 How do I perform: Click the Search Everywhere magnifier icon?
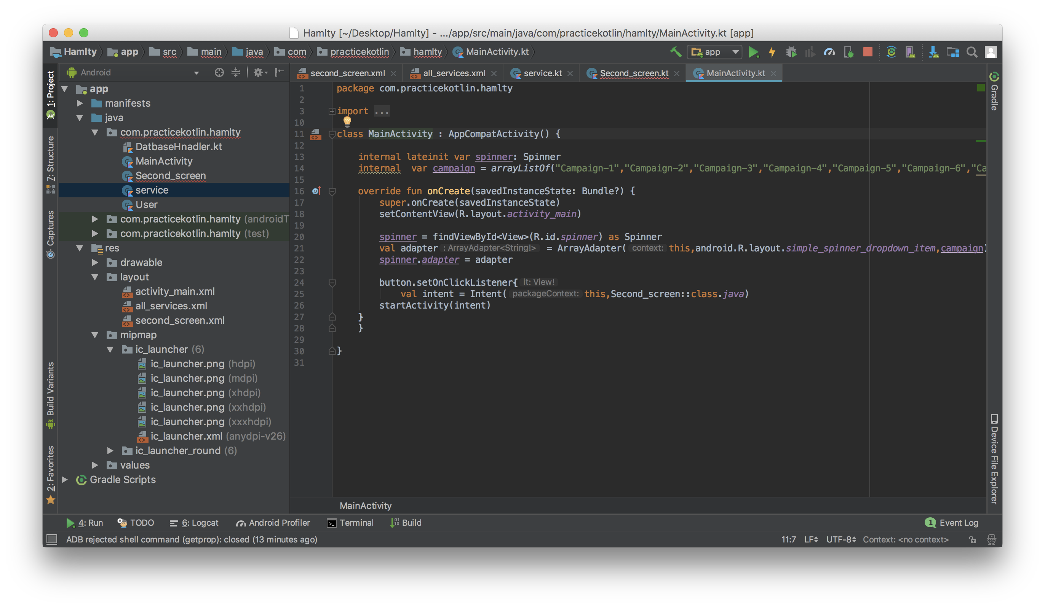click(x=971, y=52)
